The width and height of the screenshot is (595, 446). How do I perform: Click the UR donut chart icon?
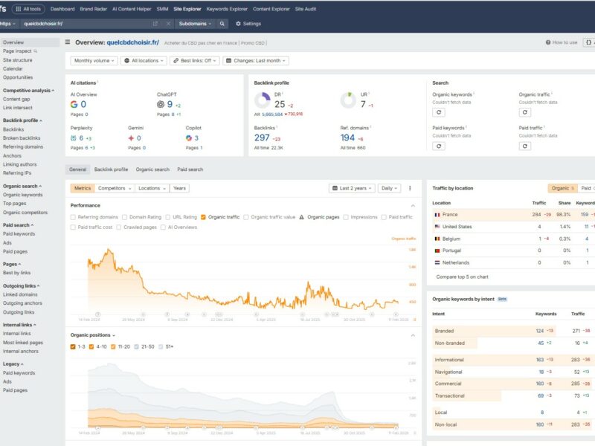[348, 100]
